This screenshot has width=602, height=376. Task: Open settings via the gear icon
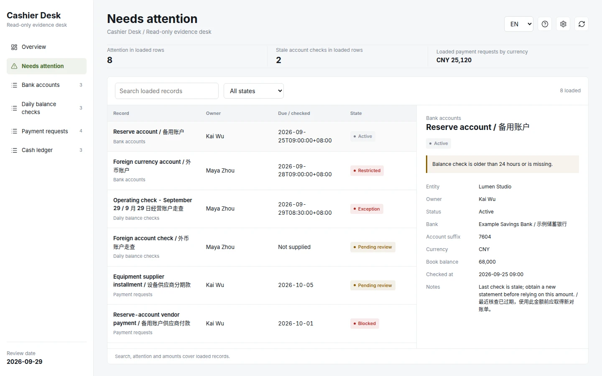pyautogui.click(x=563, y=24)
